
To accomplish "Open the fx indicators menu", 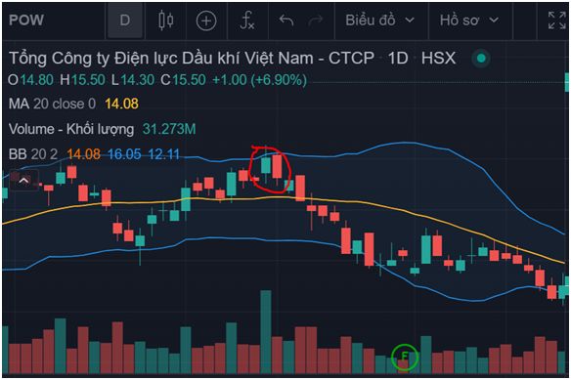I will coord(247,20).
